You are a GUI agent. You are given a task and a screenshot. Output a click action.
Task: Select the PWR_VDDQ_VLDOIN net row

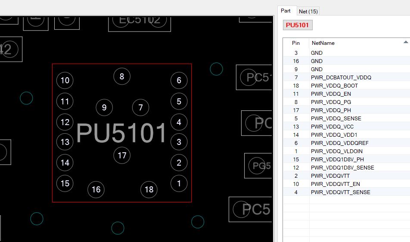[346, 151]
